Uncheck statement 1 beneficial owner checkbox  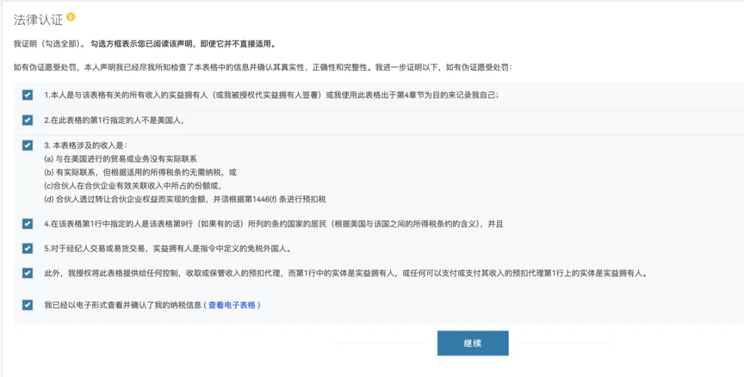point(28,95)
